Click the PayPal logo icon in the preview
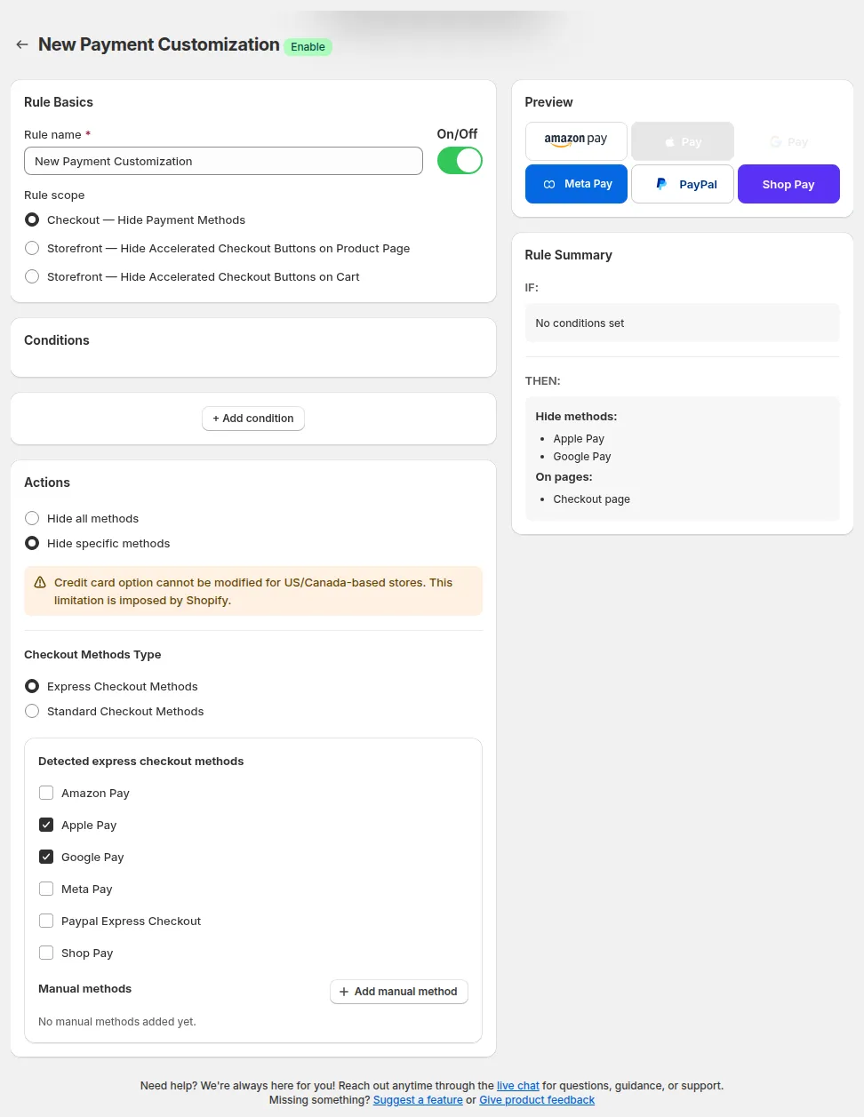This screenshot has width=864, height=1117. [x=661, y=184]
